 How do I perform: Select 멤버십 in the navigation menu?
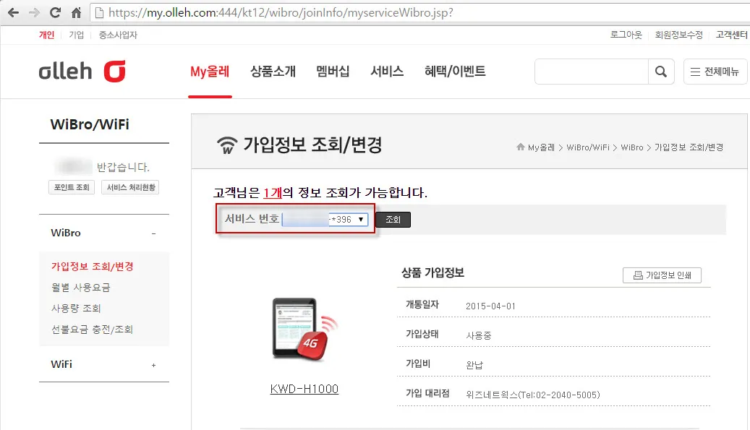pyautogui.click(x=332, y=72)
